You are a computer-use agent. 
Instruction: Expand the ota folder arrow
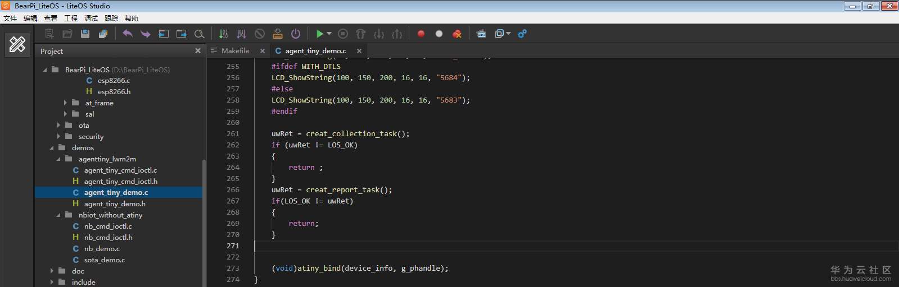coord(58,125)
